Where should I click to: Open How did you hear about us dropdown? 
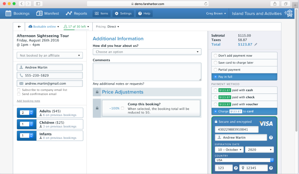coord(147,52)
